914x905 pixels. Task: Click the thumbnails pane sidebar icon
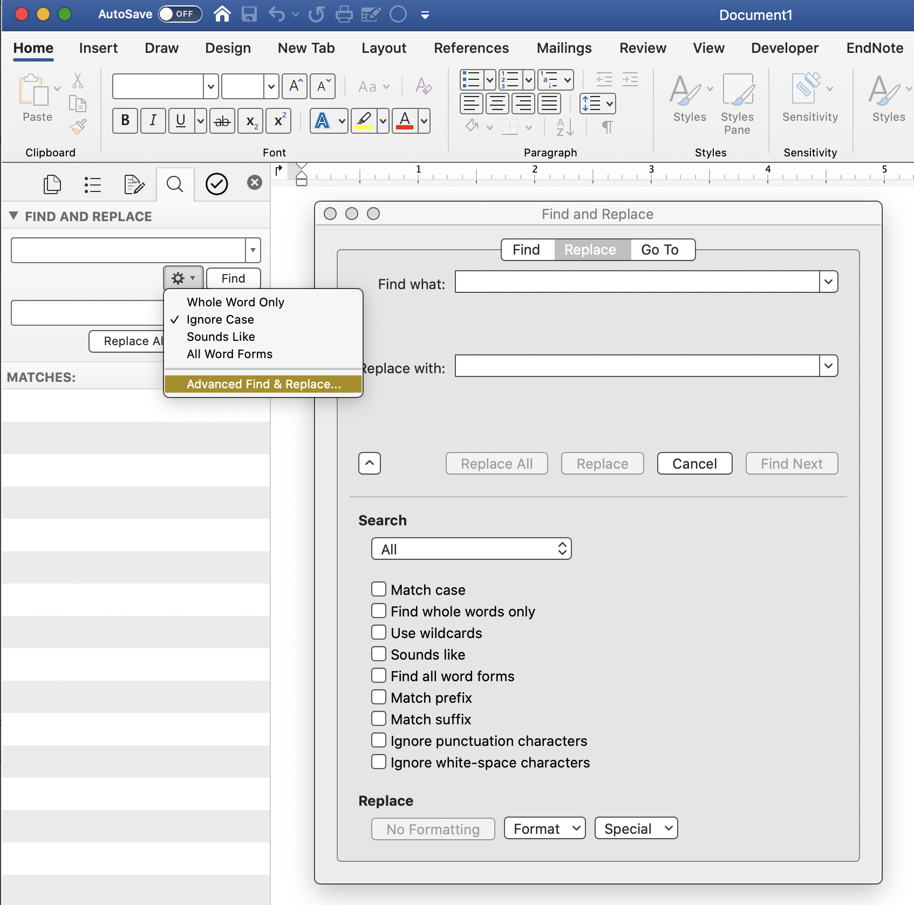coord(52,185)
